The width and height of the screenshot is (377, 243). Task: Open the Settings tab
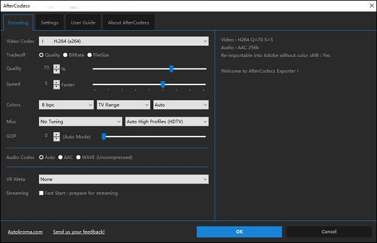[50, 23]
